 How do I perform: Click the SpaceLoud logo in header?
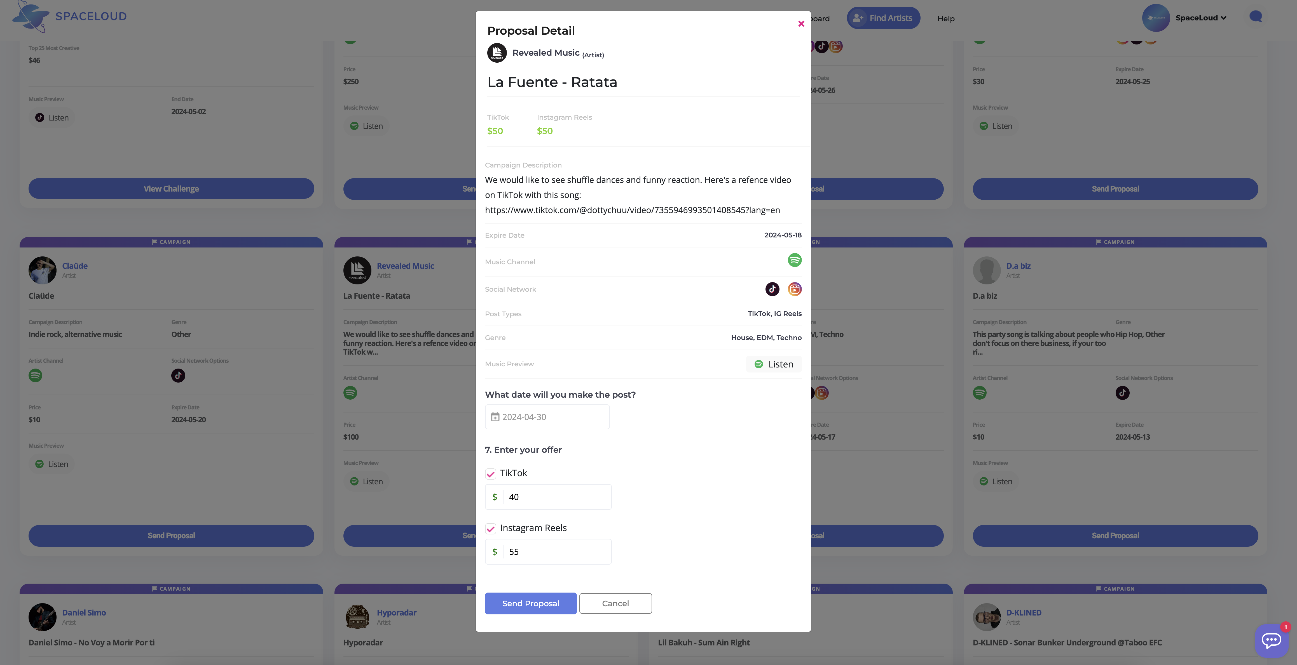pos(69,16)
